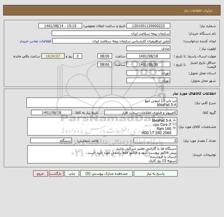Click the label 'شهر محل تحویل:'
This screenshot has height=217, width=224.
pyautogui.click(x=203, y=81)
